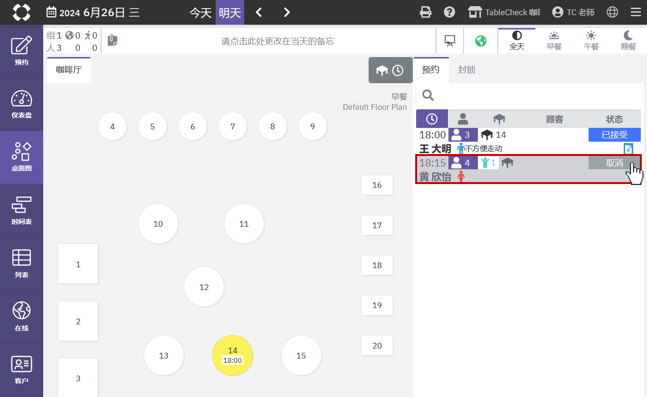Switch to 封锁 blocks tab
This screenshot has height=397, width=647.
tap(466, 70)
